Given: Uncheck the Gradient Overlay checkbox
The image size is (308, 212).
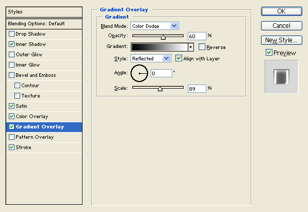Looking at the screenshot, I should pos(11,127).
